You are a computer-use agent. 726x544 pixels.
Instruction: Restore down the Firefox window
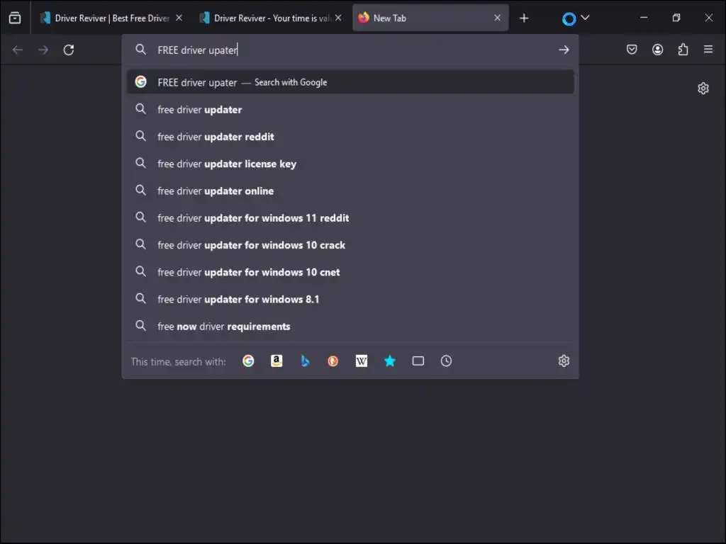click(x=676, y=18)
